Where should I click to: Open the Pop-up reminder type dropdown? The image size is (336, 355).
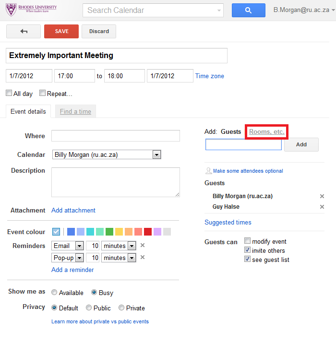68,258
